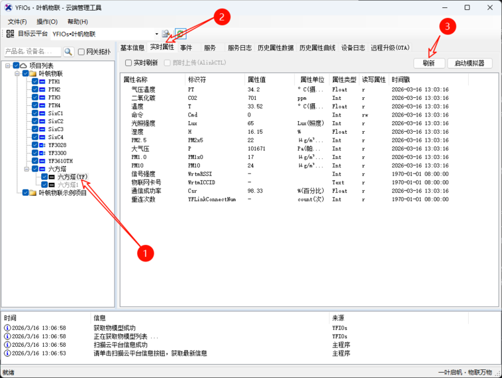
Task: Enable the 实时刷新 checkbox
Action: tap(128, 63)
